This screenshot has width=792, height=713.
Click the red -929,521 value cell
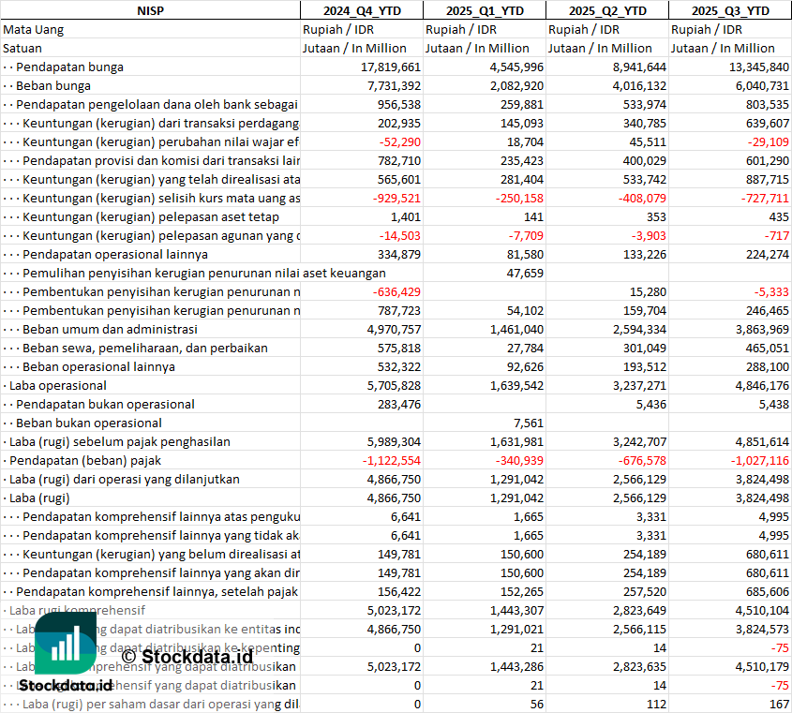click(395, 198)
